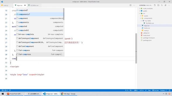The image size is (172, 96).
Task: Select 'computed' snippet suggestion box icon
Action: [17, 26]
